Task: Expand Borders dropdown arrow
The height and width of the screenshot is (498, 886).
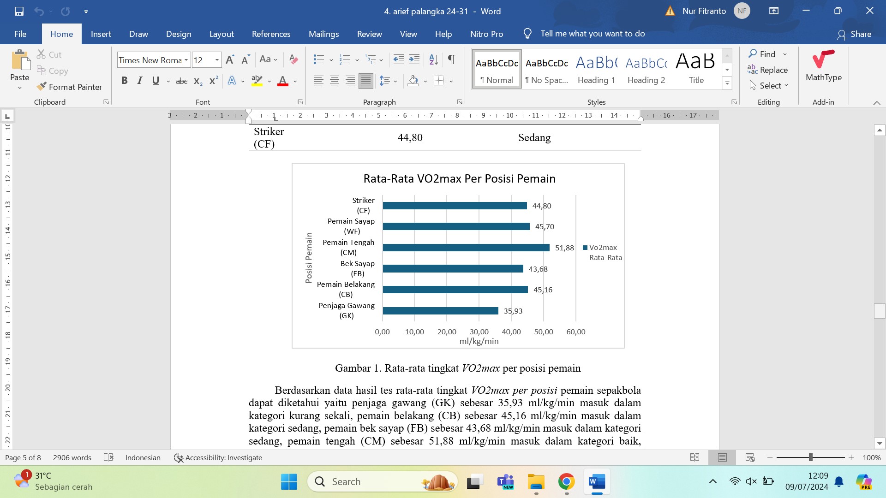Action: pos(451,82)
